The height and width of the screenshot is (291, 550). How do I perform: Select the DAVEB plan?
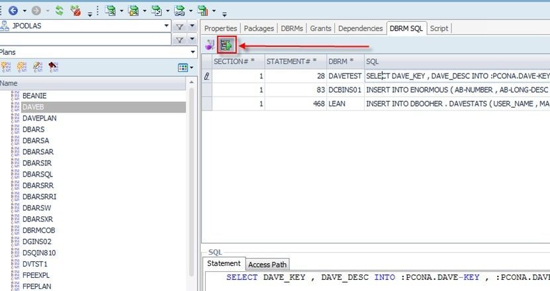[103, 107]
